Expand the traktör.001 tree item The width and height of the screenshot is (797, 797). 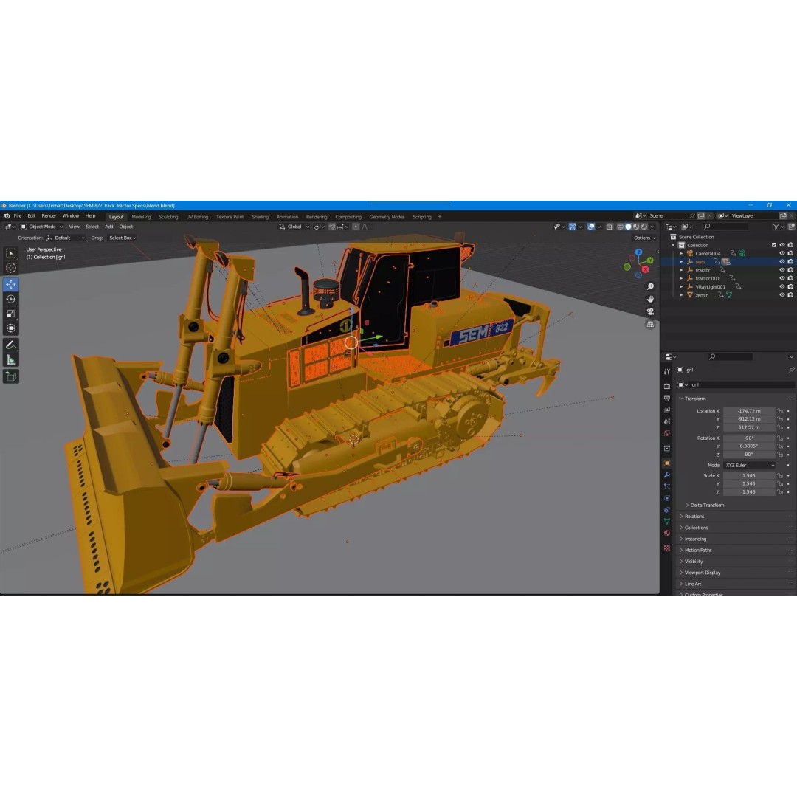pyautogui.click(x=682, y=278)
